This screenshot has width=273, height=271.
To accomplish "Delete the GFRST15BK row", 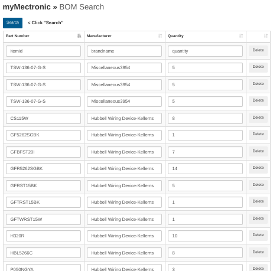I will pos(258,185).
